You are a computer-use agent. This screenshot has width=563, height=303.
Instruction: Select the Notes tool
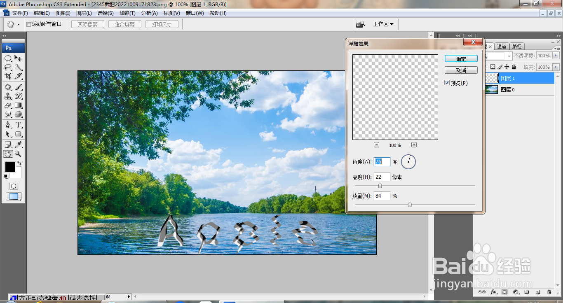(8, 145)
